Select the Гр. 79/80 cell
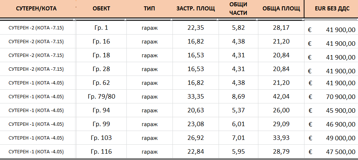 [101, 97]
